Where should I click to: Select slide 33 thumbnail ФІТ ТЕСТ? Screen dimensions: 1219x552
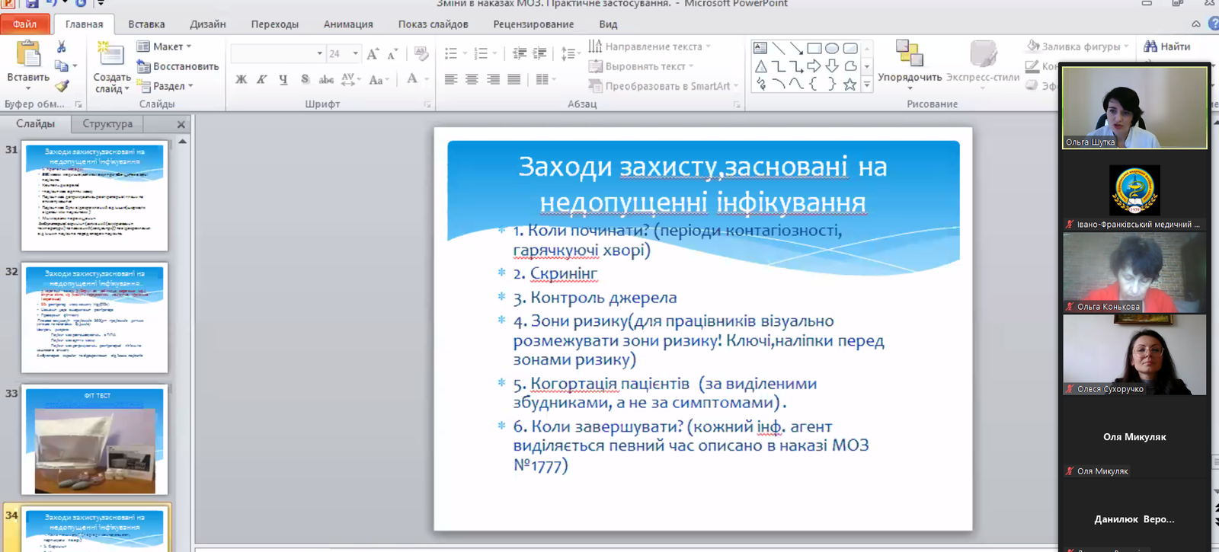tap(94, 441)
